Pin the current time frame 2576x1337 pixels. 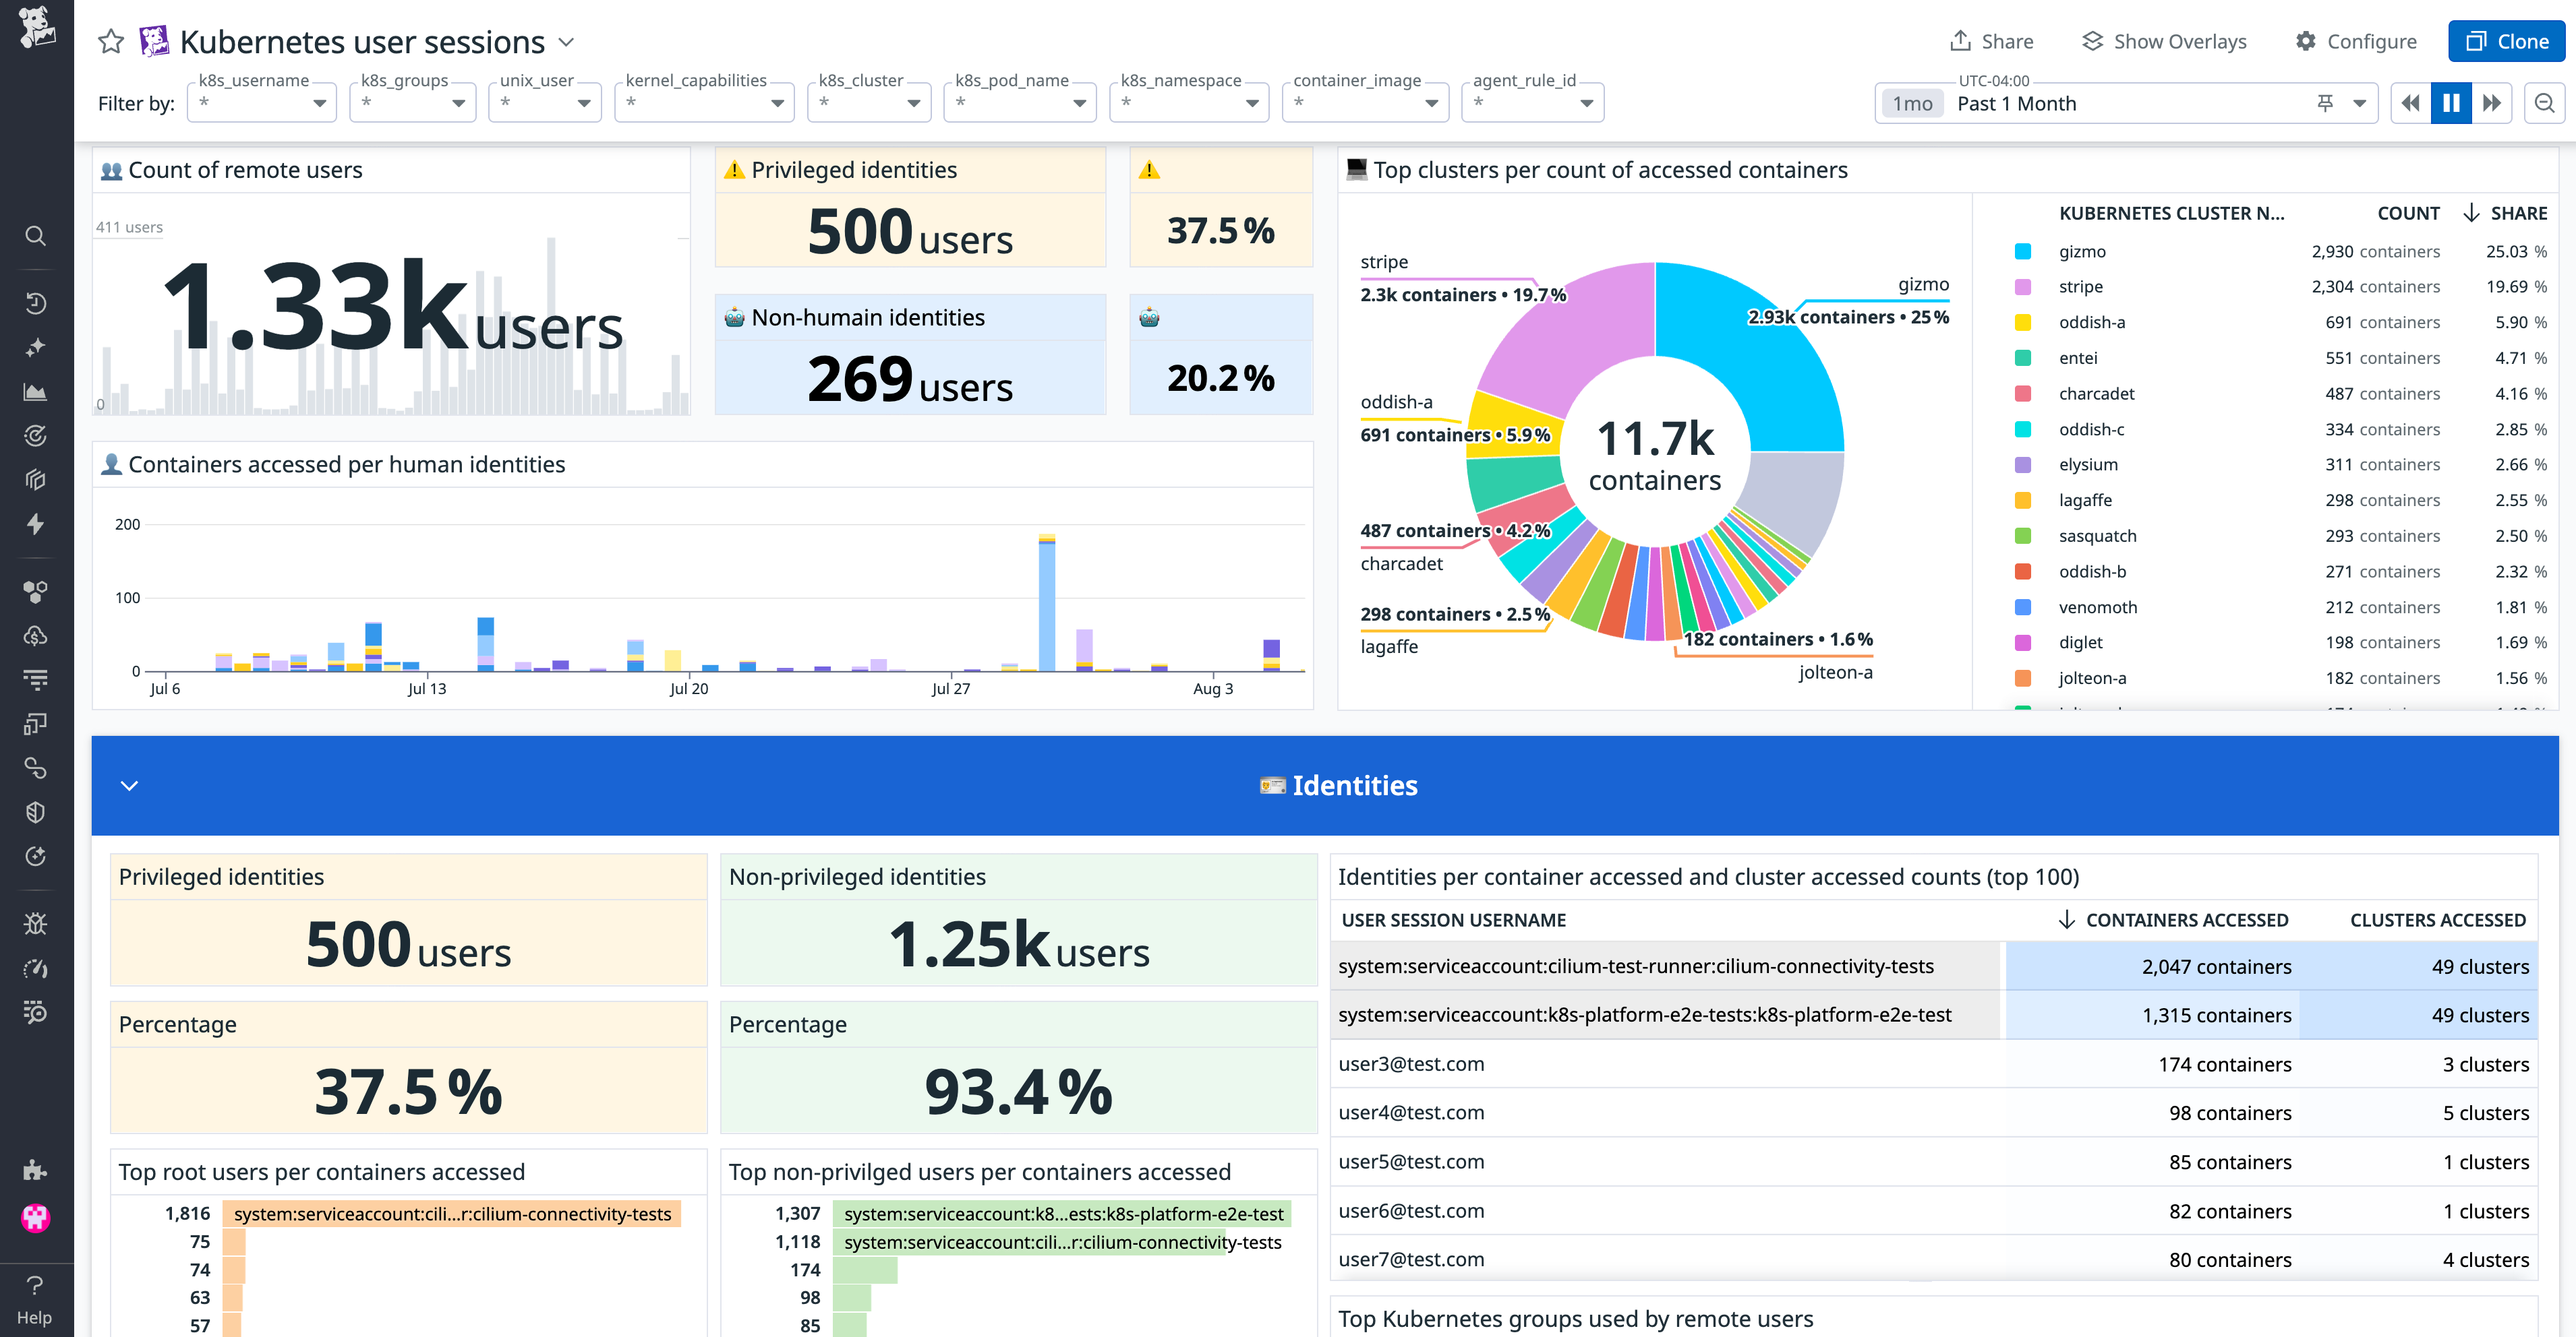tap(2325, 102)
